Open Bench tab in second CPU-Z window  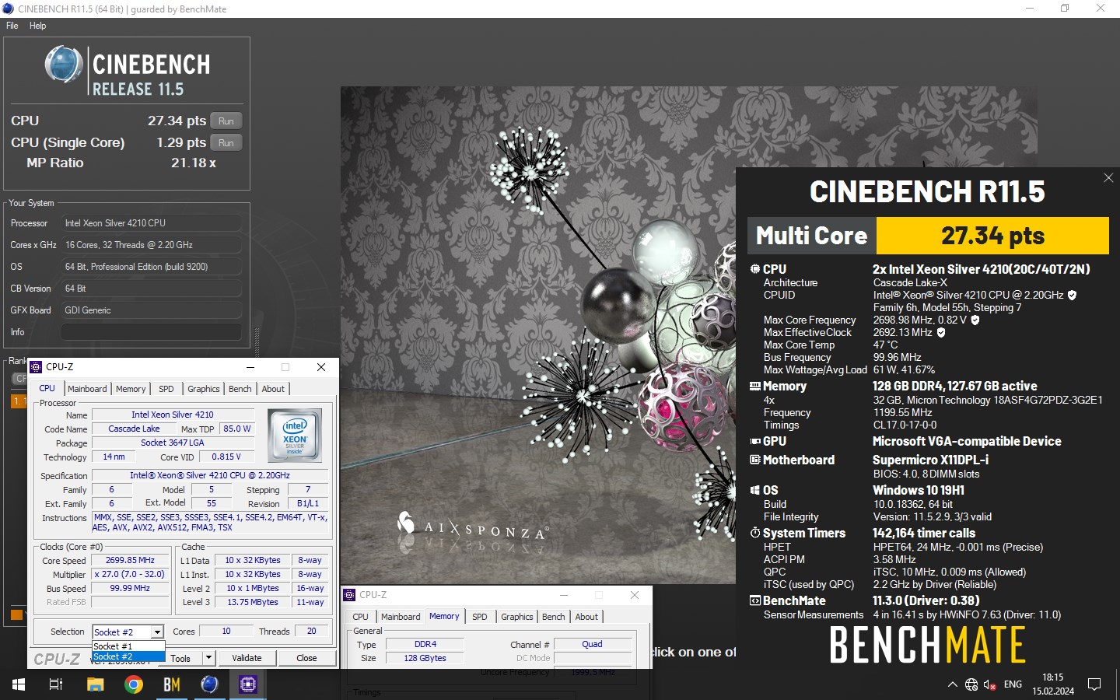(554, 617)
